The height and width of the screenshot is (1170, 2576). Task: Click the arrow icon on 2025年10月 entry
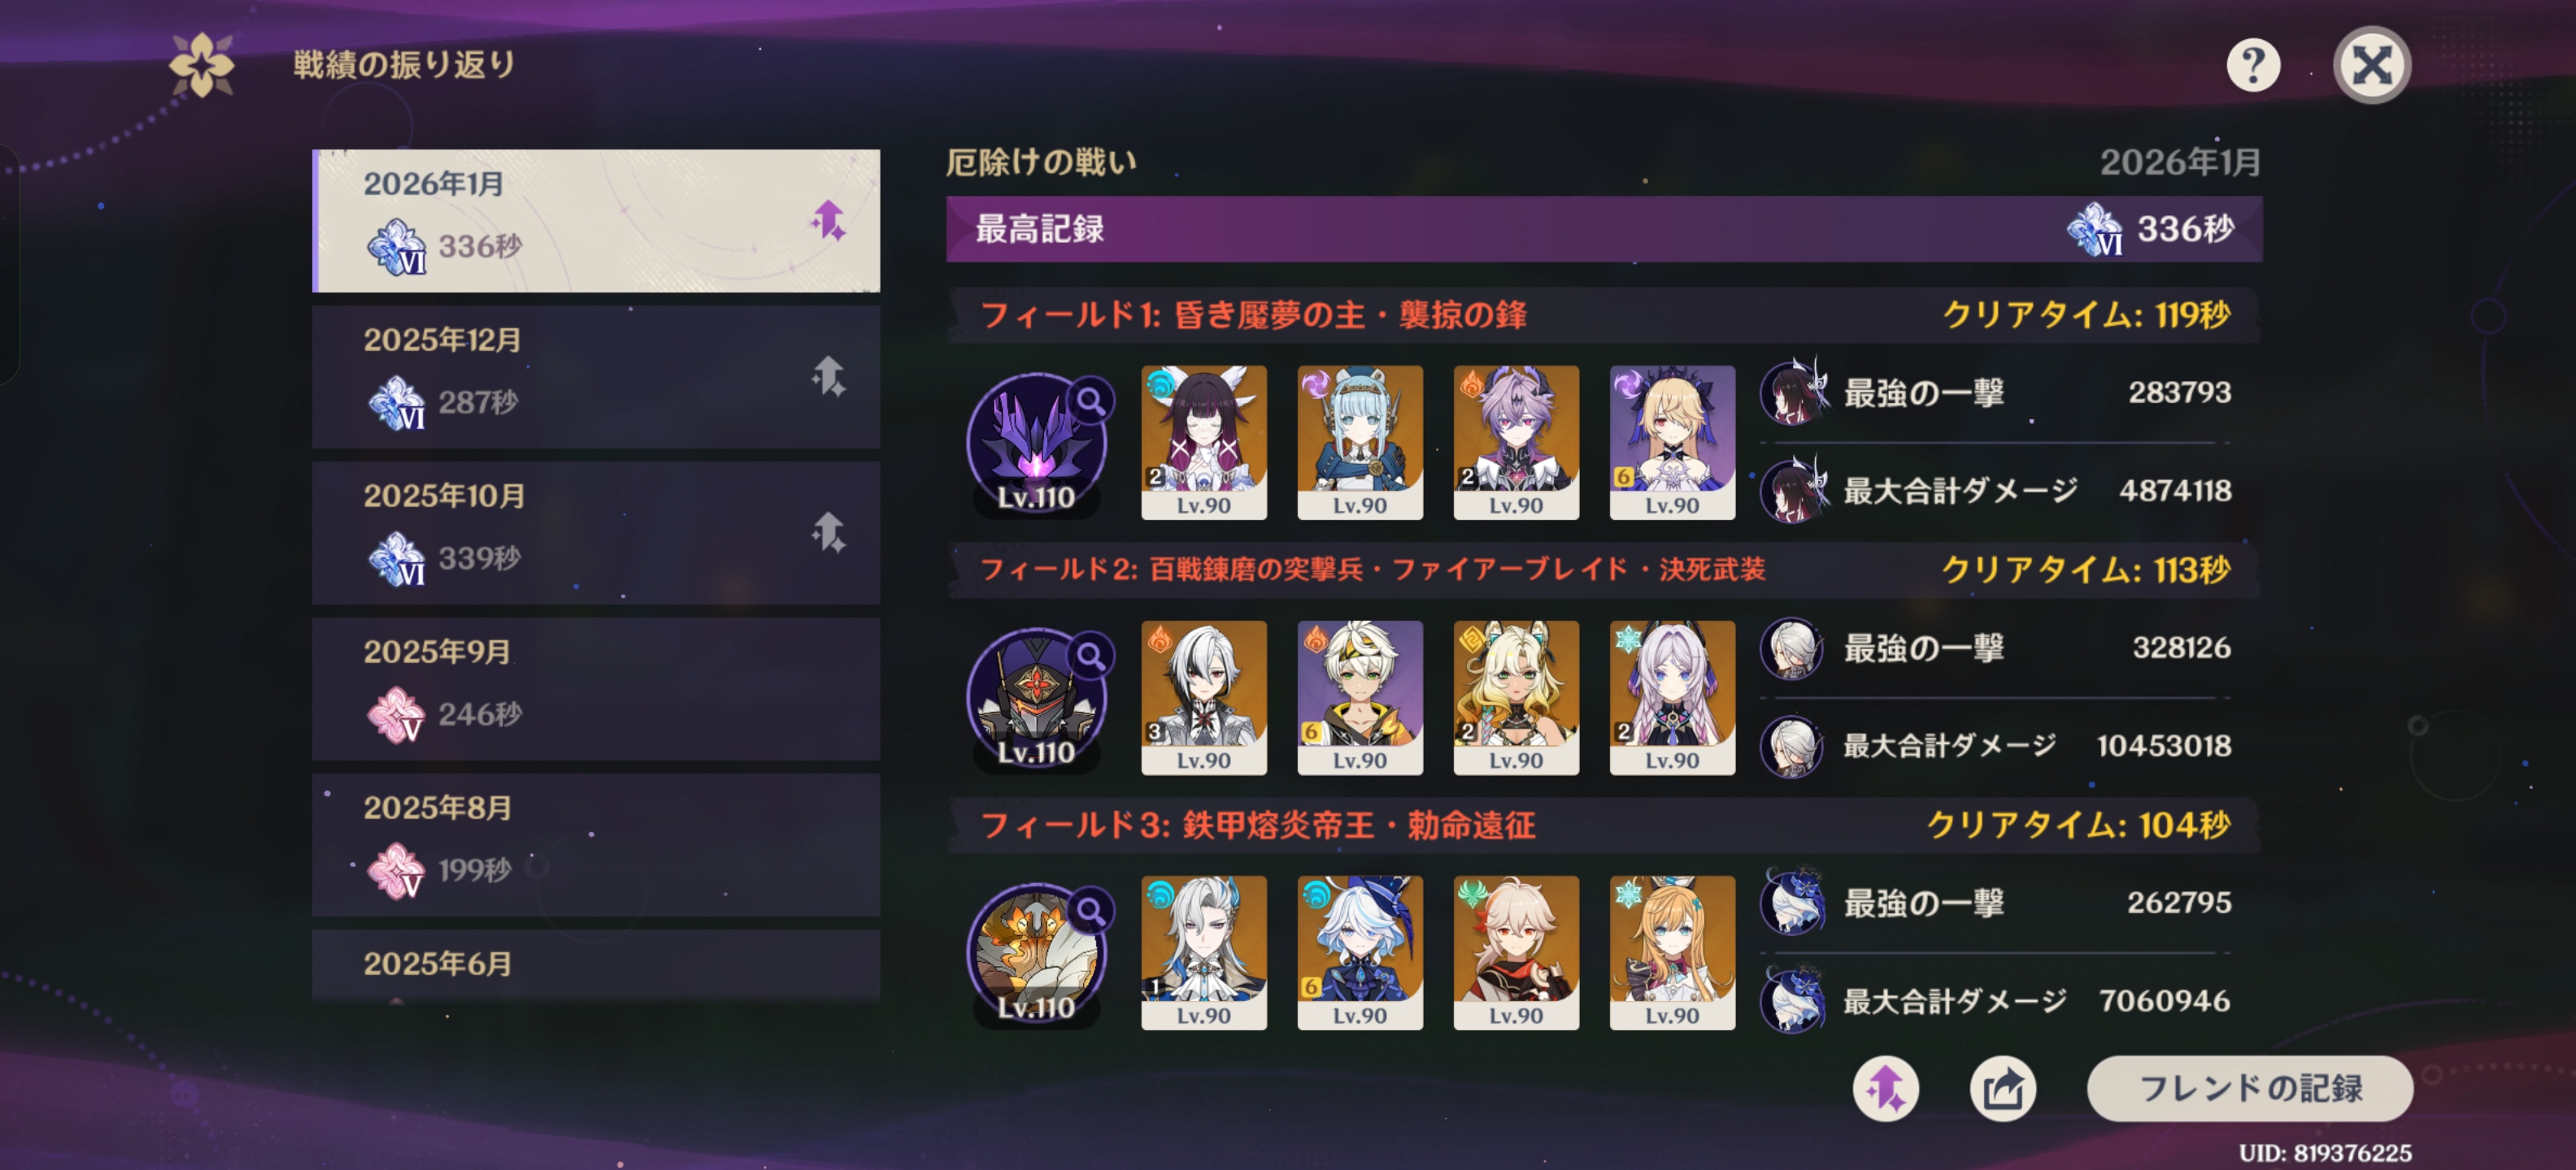coord(828,532)
